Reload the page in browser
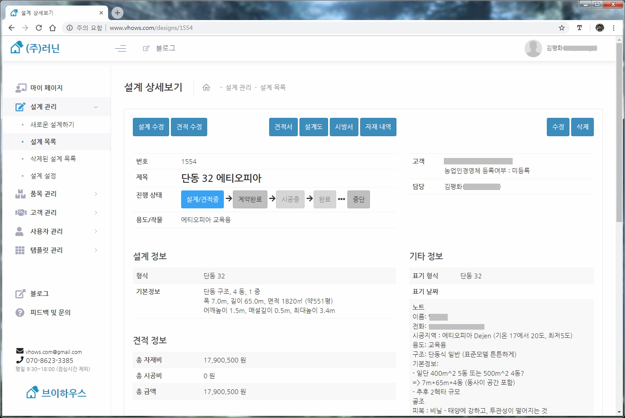 pyautogui.click(x=39, y=28)
